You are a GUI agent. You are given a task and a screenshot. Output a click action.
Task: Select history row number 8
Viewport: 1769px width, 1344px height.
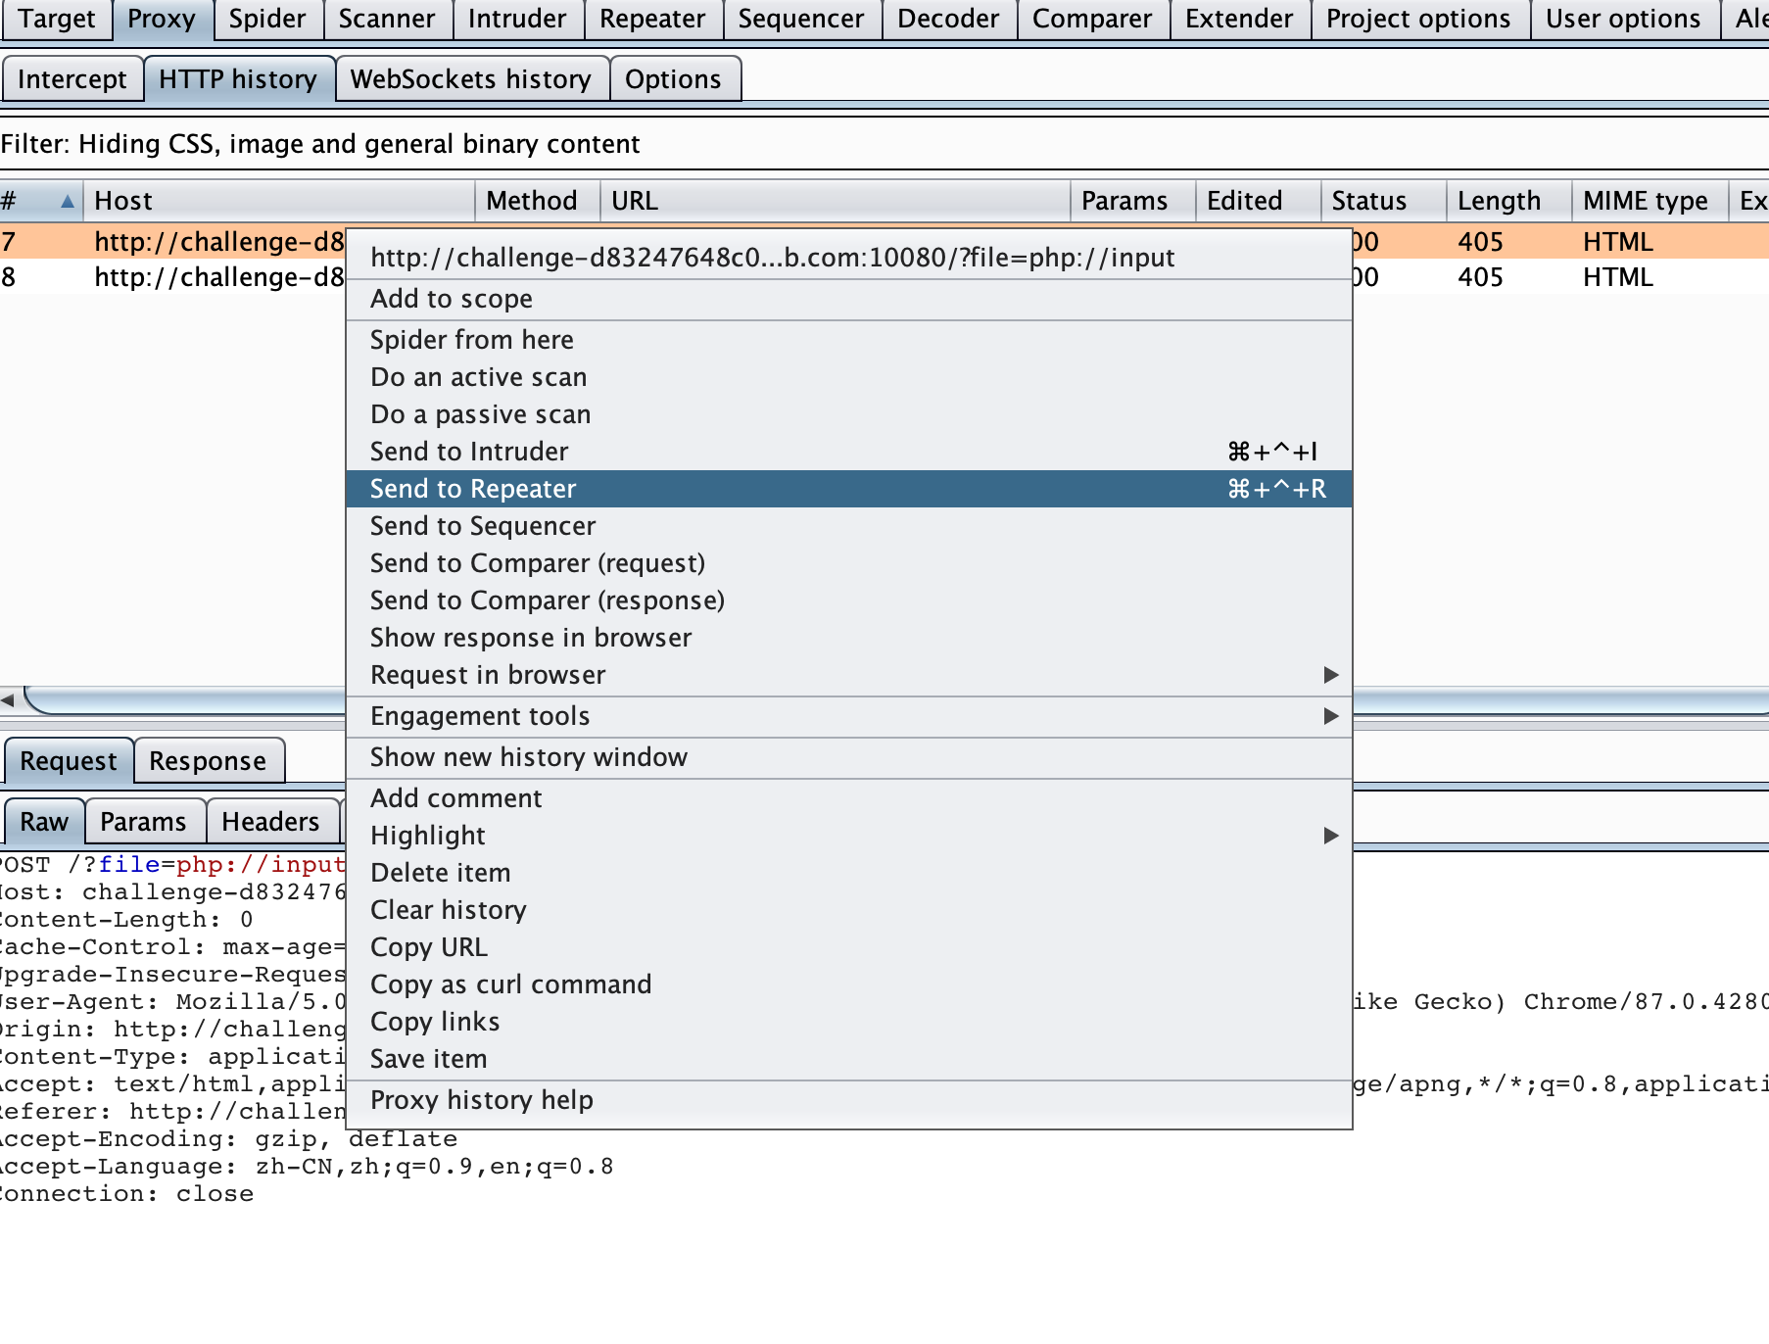[x=172, y=277]
